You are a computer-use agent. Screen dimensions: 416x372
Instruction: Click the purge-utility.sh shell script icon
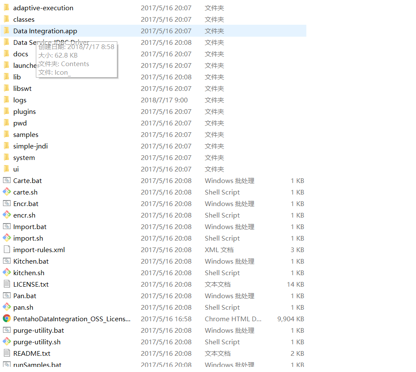click(7, 342)
